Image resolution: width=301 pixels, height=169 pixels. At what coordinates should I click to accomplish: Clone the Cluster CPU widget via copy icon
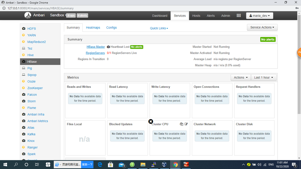point(181,124)
